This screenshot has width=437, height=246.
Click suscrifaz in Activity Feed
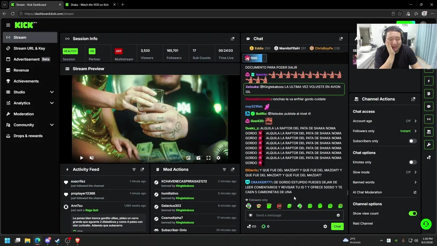point(78,181)
